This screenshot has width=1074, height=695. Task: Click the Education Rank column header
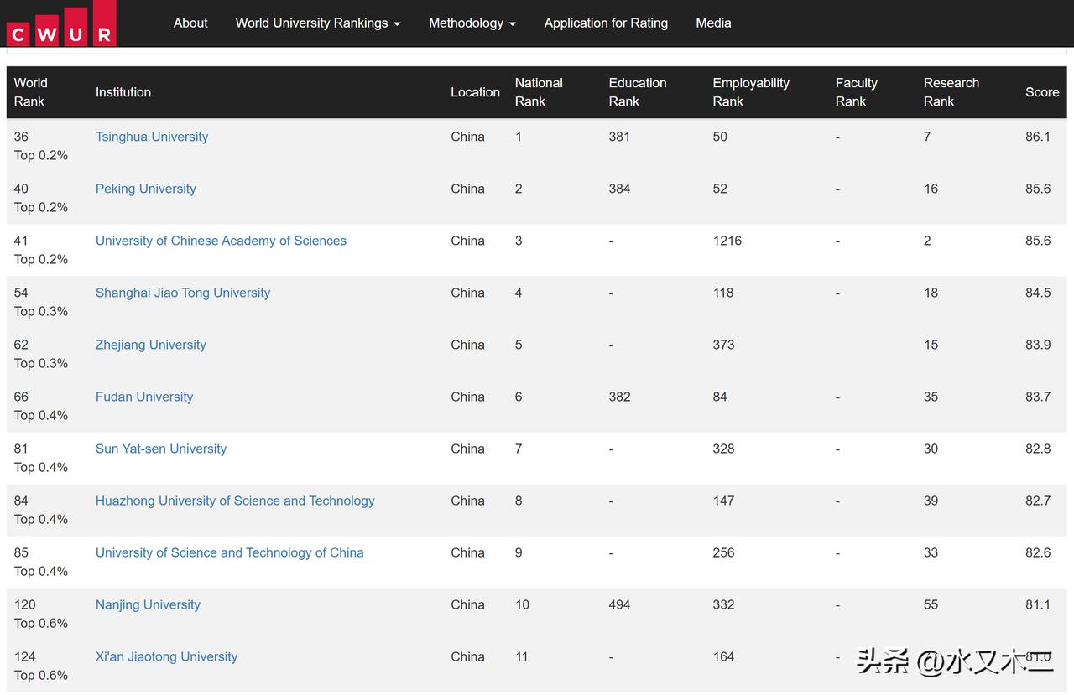click(638, 92)
